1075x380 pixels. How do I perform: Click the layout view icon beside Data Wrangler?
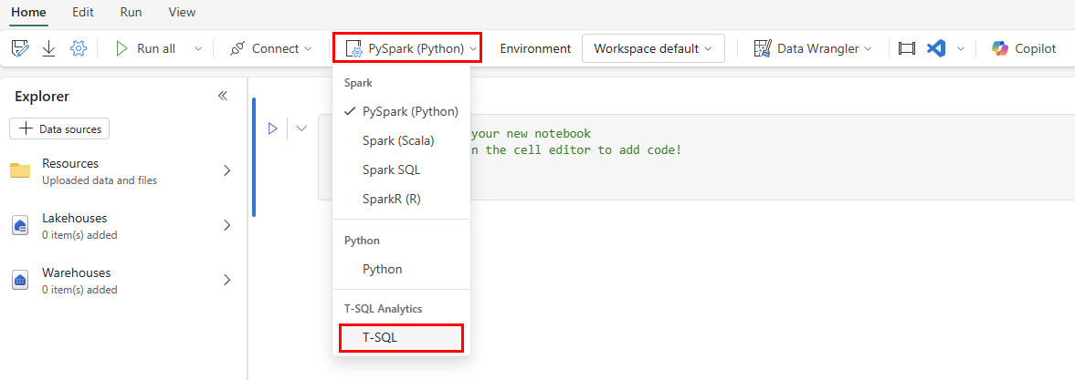906,48
